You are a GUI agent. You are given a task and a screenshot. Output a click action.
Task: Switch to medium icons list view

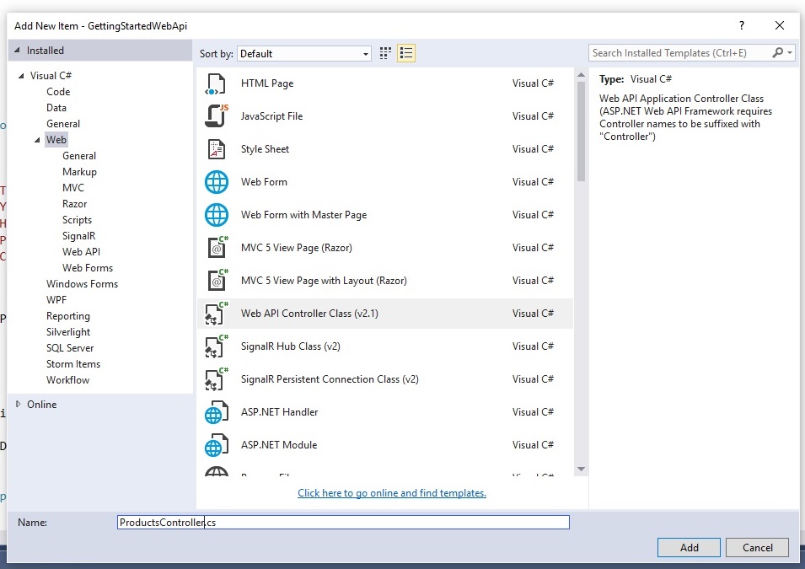point(406,53)
